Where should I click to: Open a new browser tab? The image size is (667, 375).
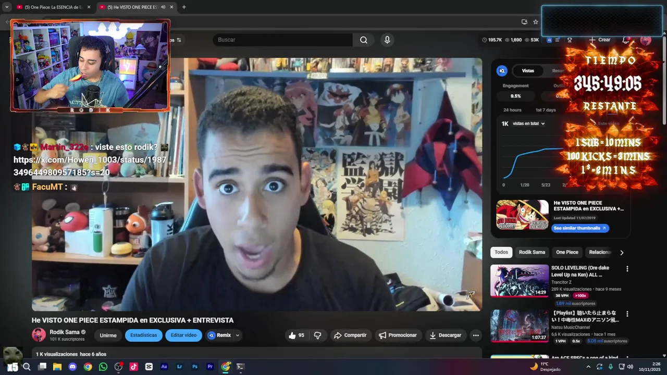pyautogui.click(x=184, y=7)
